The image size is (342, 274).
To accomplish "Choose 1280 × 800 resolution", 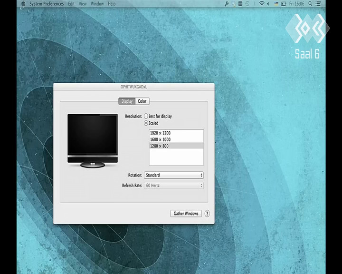I will point(176,146).
